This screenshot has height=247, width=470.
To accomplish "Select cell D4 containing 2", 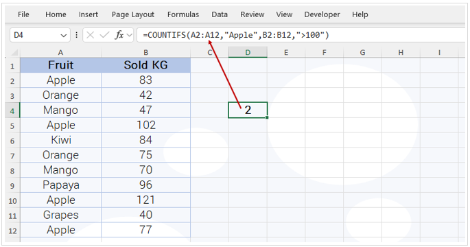I will pos(248,110).
